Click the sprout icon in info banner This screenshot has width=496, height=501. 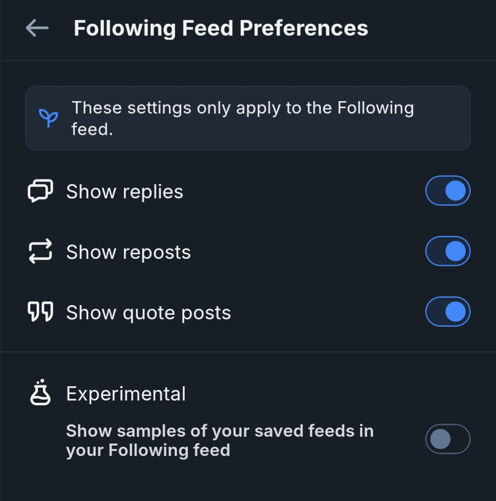48,118
